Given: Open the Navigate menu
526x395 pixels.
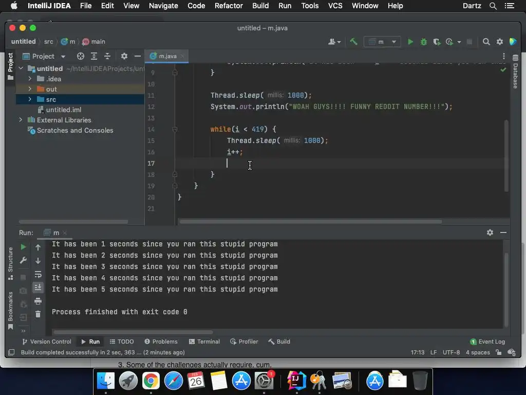Looking at the screenshot, I should [163, 6].
